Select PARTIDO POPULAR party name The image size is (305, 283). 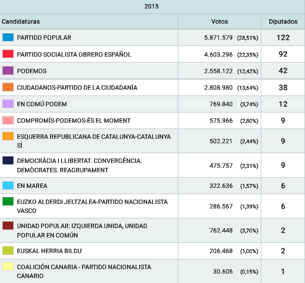click(x=44, y=37)
